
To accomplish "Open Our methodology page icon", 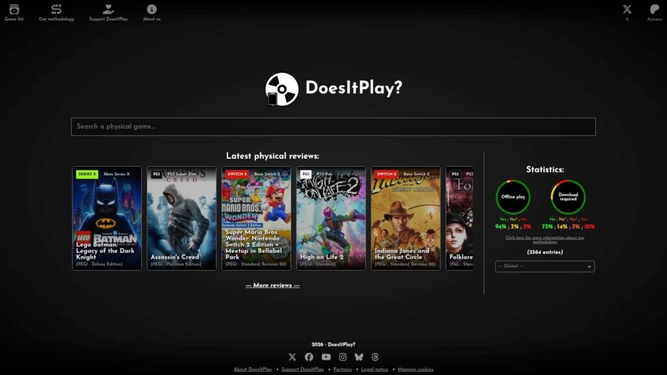I will point(56,9).
